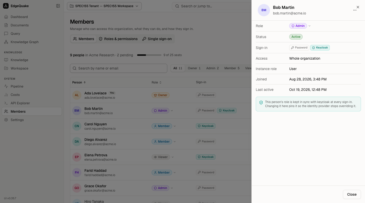Close the Bob Martin panel with X
Viewport: 365px width, 203px height.
[x=358, y=7]
